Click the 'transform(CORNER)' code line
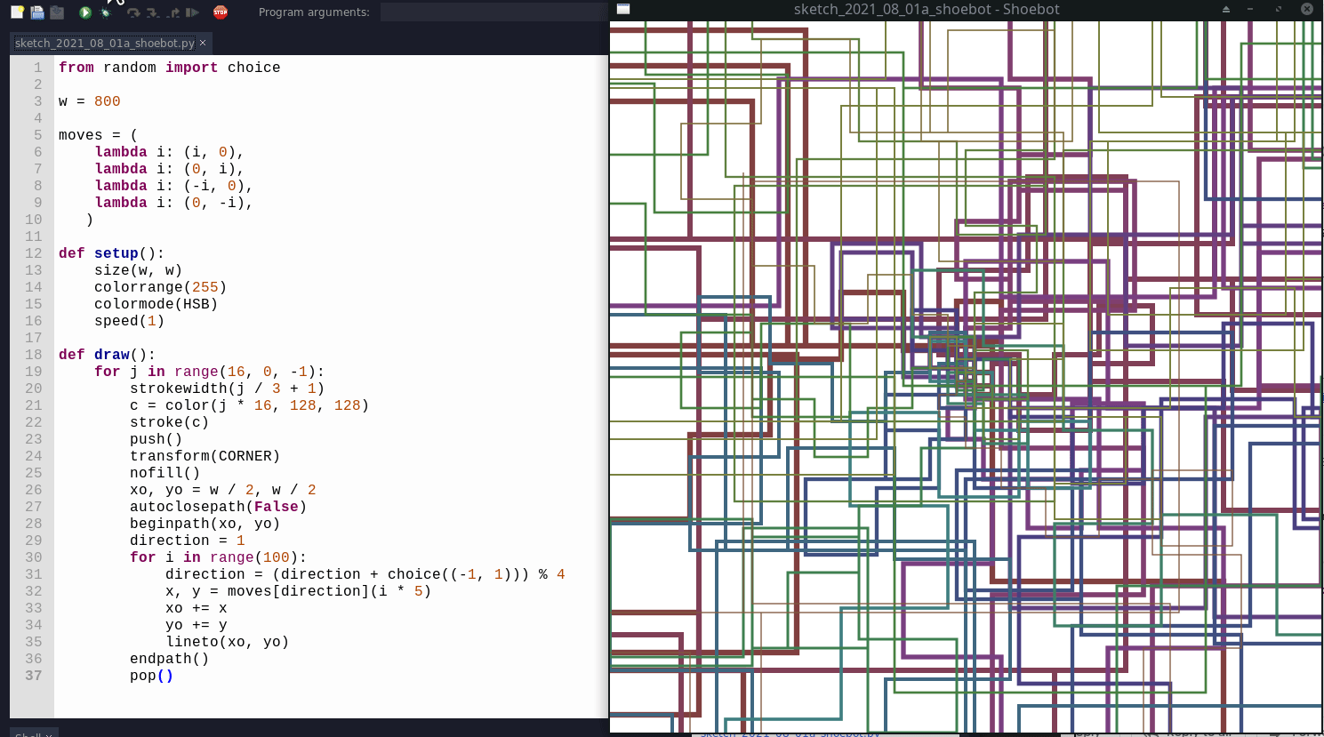Image resolution: width=1324 pixels, height=737 pixels. [x=205, y=456]
